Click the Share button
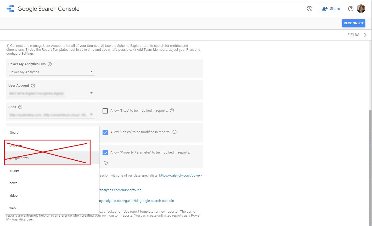 point(331,9)
